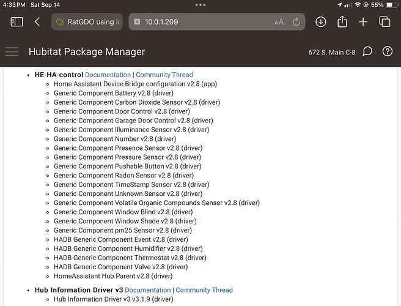Click Generic Component Pushable Button entry
401x306 pixels.
[x=128, y=166]
